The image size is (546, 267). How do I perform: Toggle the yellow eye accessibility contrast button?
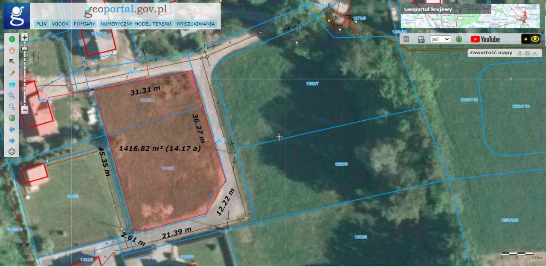531,39
